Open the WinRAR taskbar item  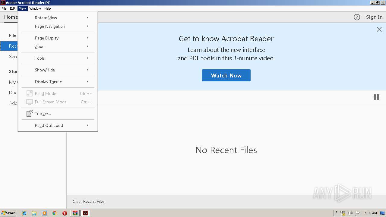(75, 213)
